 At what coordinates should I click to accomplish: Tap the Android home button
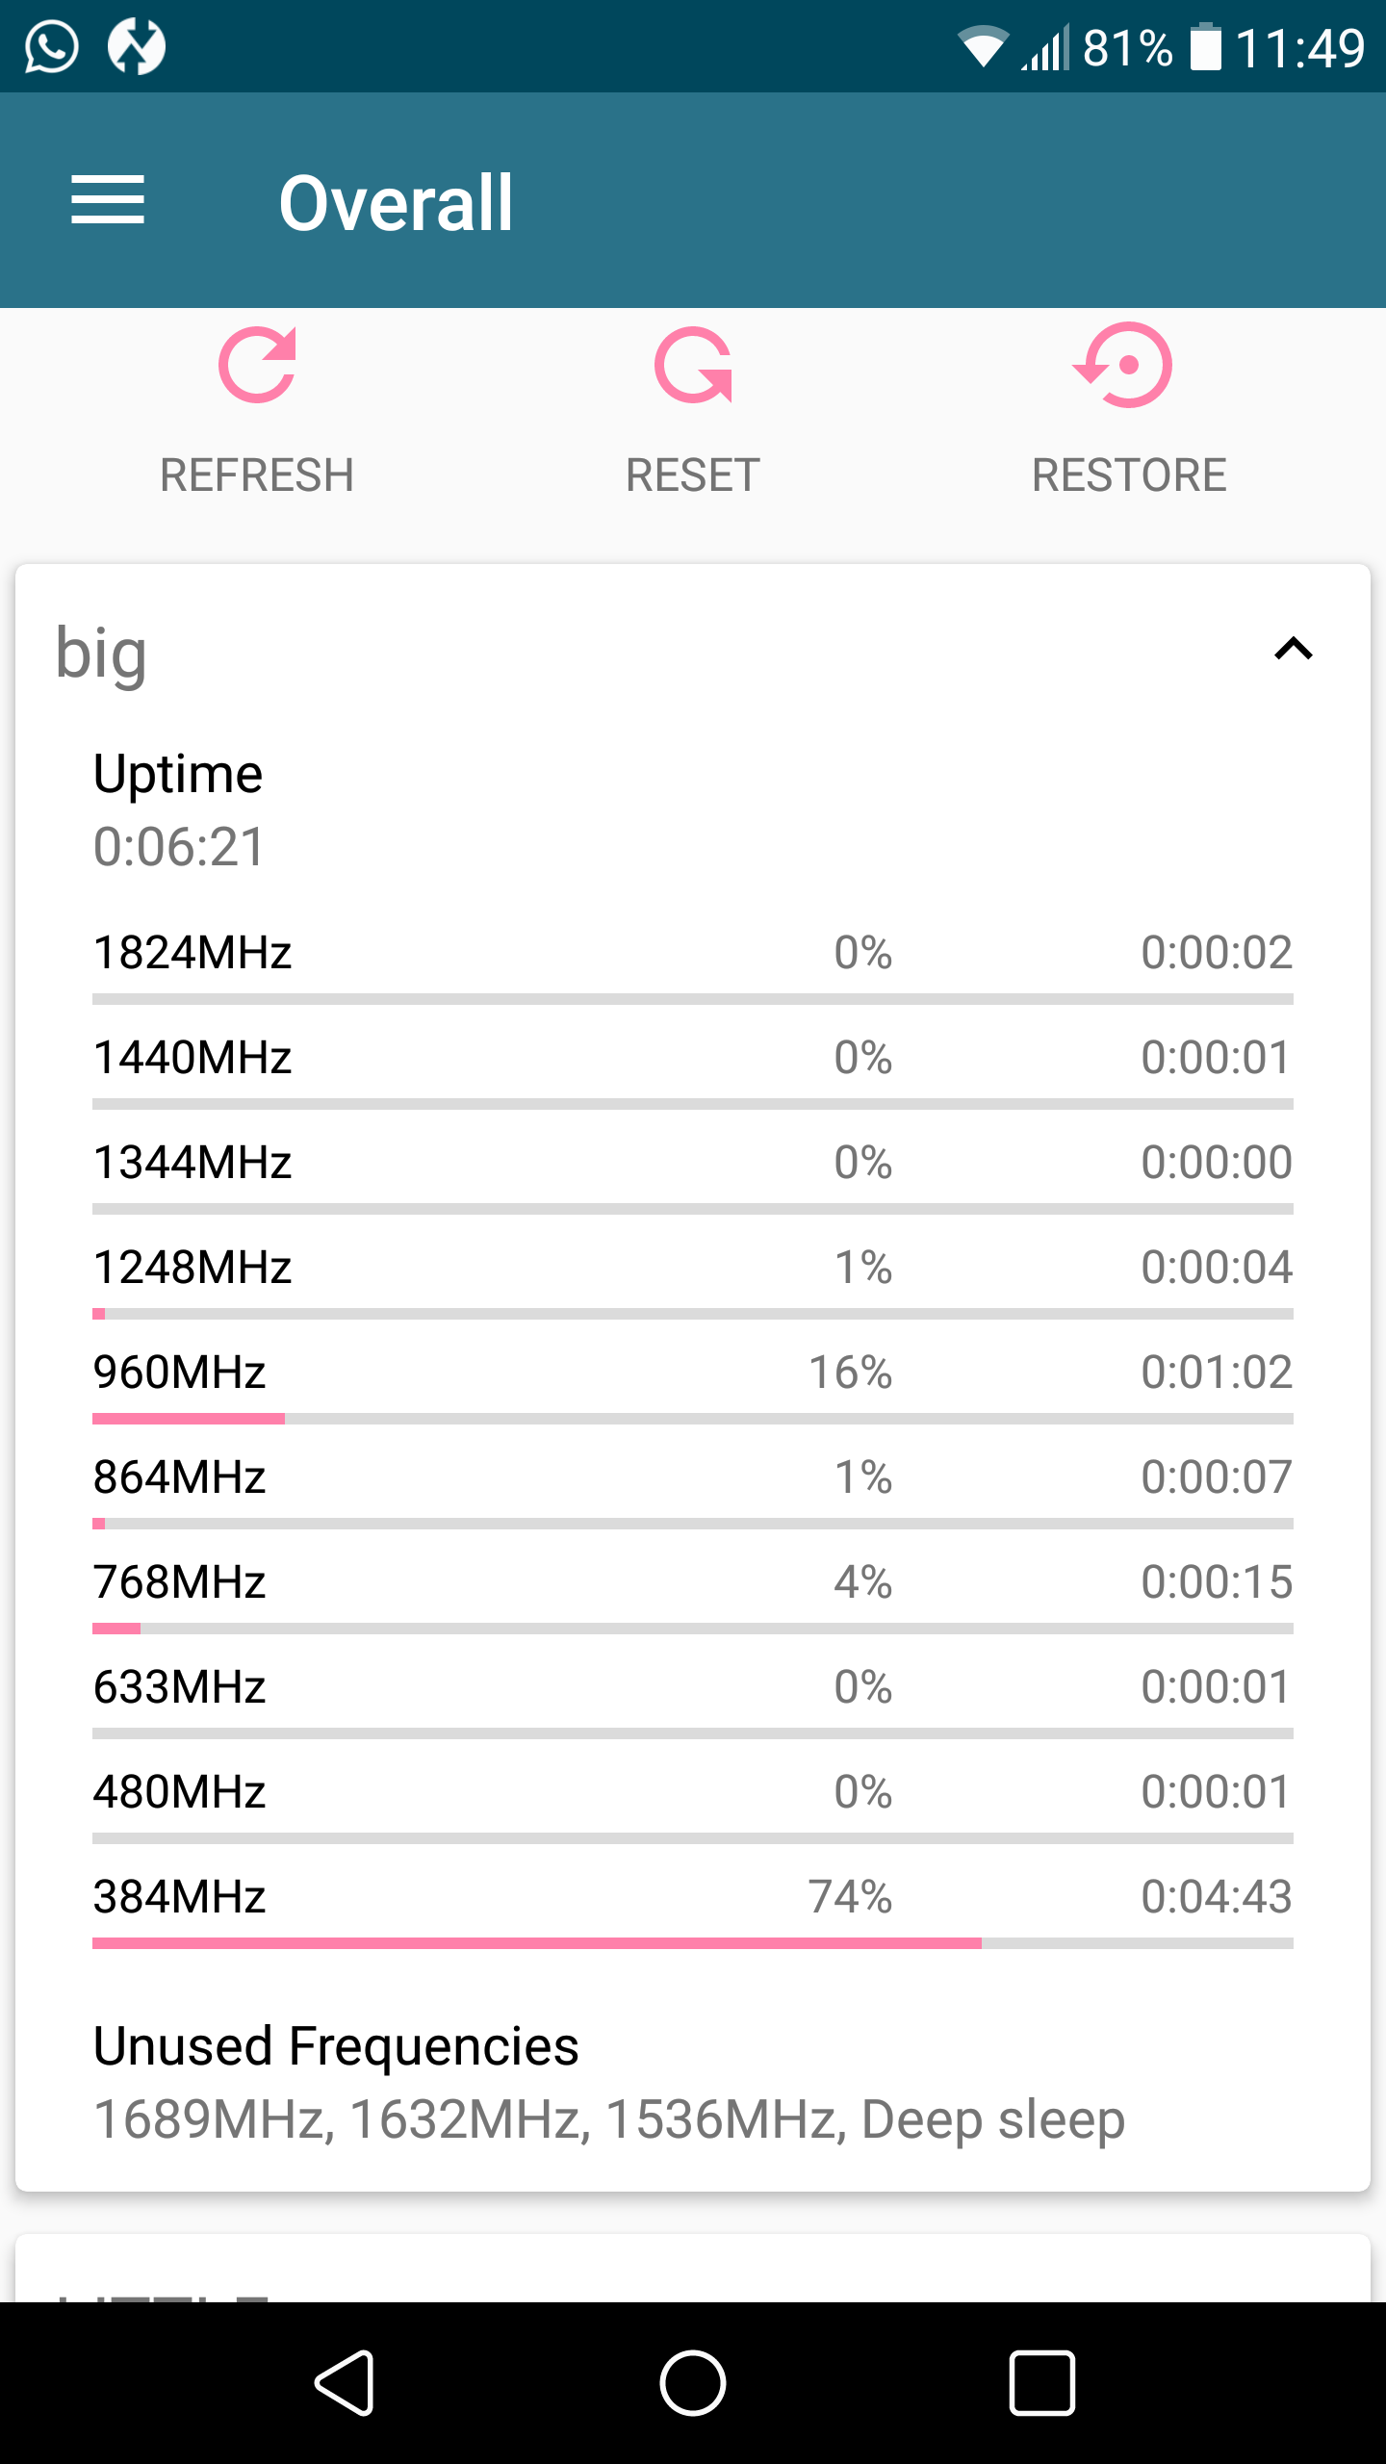point(693,2383)
